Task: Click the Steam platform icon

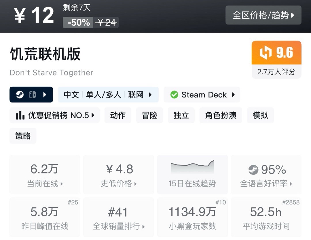Action: point(20,95)
